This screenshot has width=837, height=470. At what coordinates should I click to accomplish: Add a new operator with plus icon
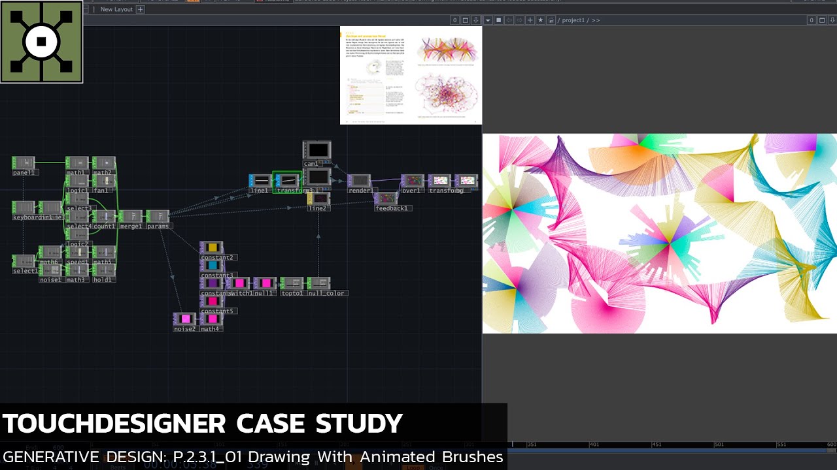point(530,20)
